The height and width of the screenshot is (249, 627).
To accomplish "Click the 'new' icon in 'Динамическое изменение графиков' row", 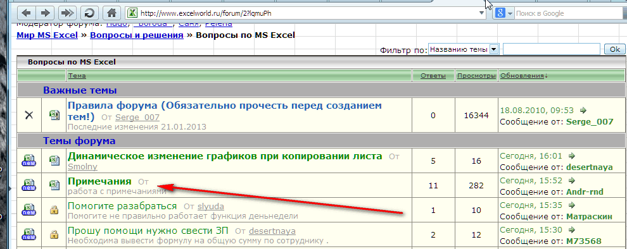I will 29,161.
